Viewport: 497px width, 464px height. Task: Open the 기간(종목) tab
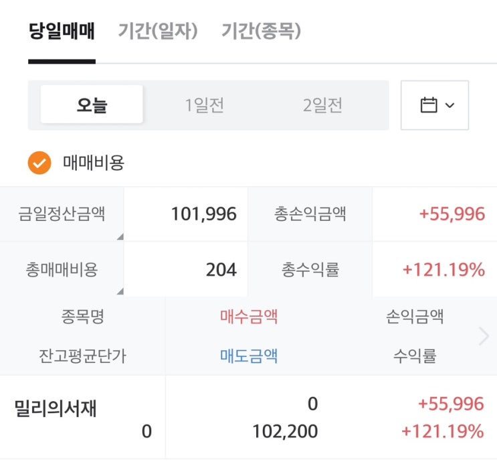point(262,31)
